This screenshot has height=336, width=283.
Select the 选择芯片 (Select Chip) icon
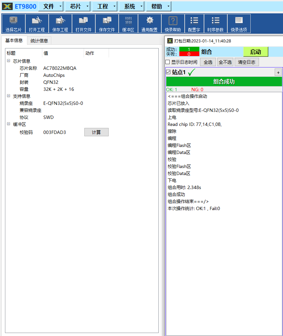[13, 23]
